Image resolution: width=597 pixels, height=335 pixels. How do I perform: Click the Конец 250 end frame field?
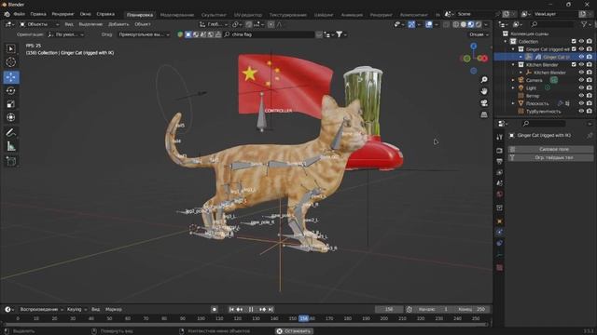click(x=471, y=310)
